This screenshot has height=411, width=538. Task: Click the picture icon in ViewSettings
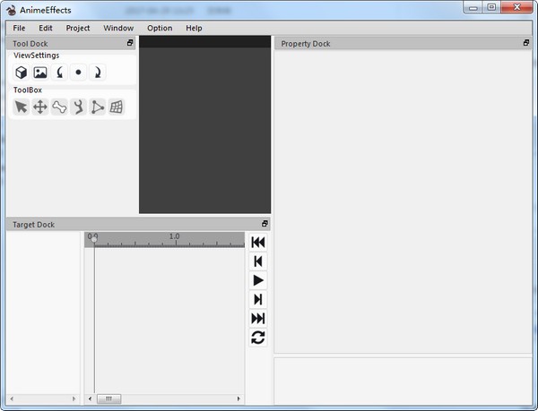pos(40,73)
